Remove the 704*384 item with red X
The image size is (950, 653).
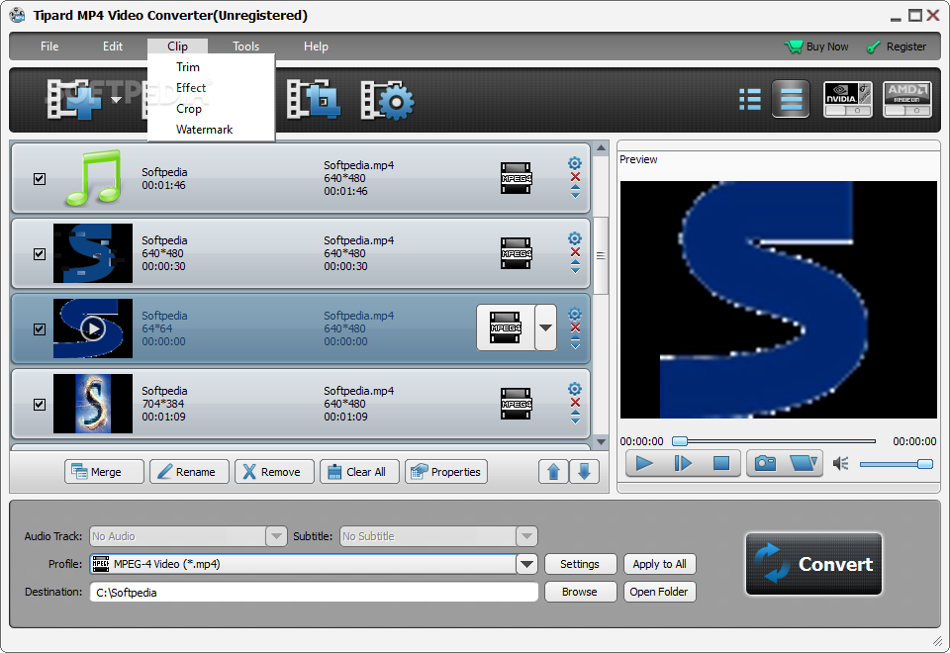pos(575,403)
